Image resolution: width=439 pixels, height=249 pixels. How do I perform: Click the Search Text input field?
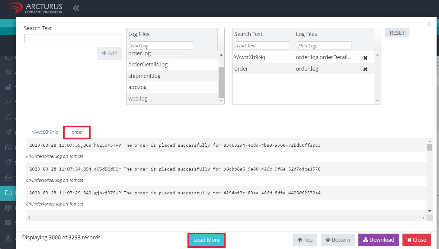pyautogui.click(x=73, y=38)
